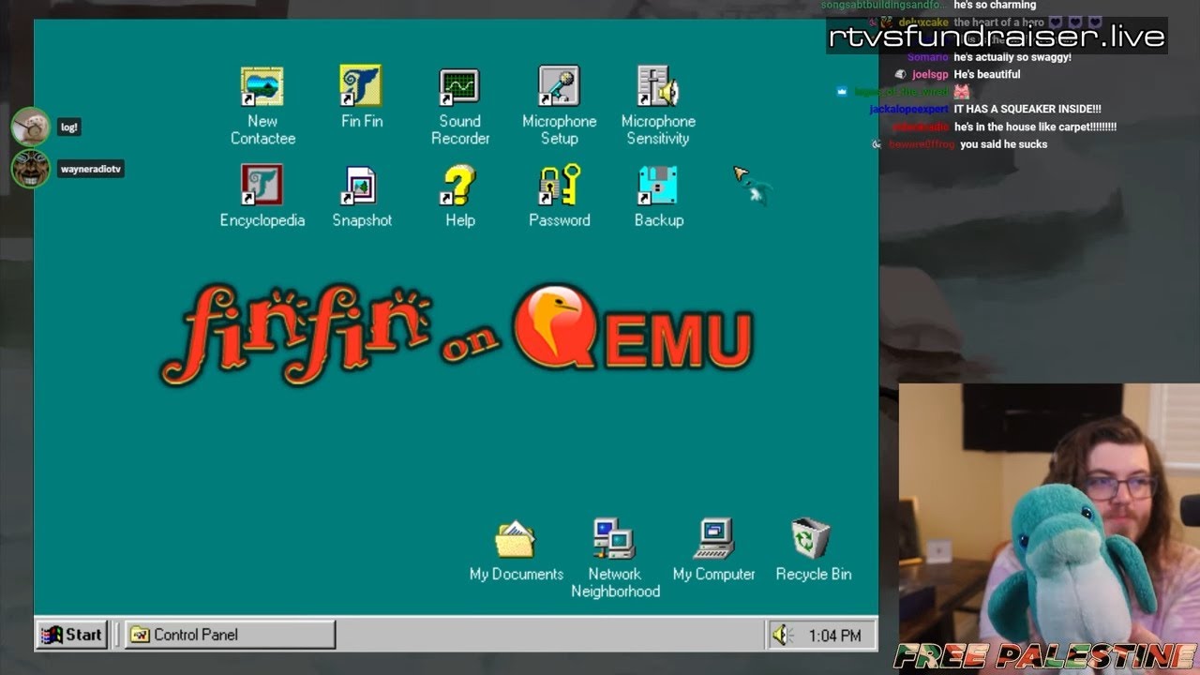Click chat username joelsgp

point(930,74)
